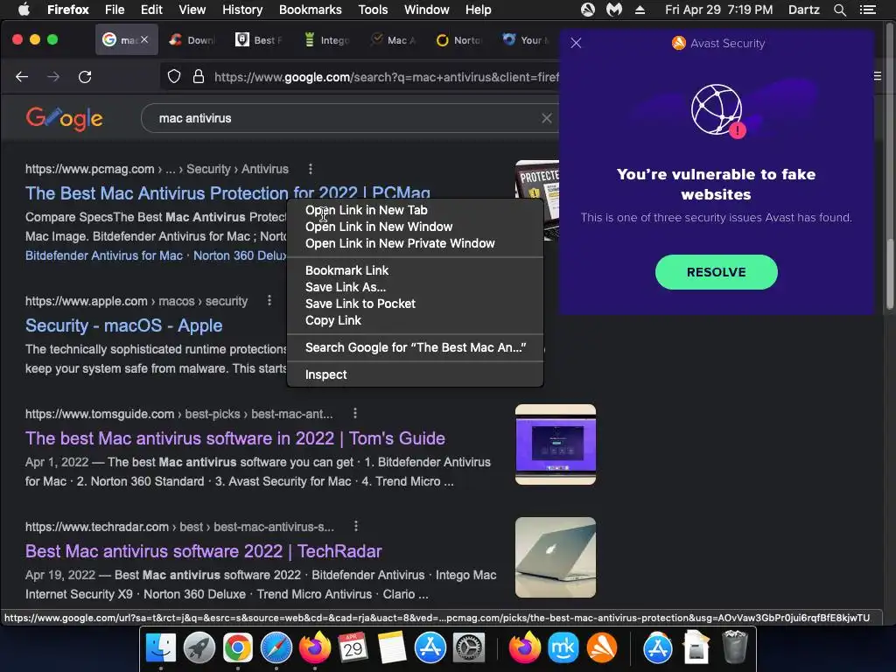Open the mk app Dock icon
This screenshot has width=896, height=672.
pyautogui.click(x=563, y=648)
